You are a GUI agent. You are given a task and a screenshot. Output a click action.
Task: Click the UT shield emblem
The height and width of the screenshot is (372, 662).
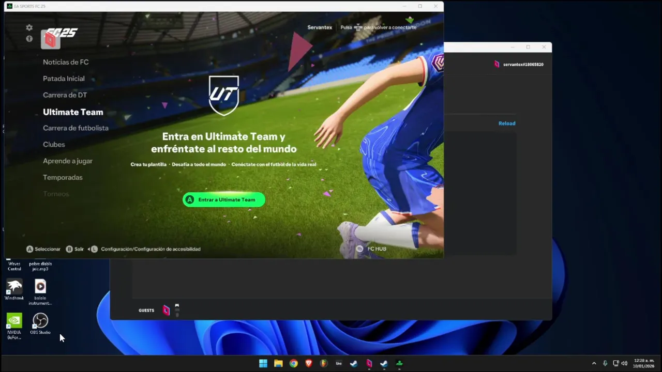tap(223, 95)
